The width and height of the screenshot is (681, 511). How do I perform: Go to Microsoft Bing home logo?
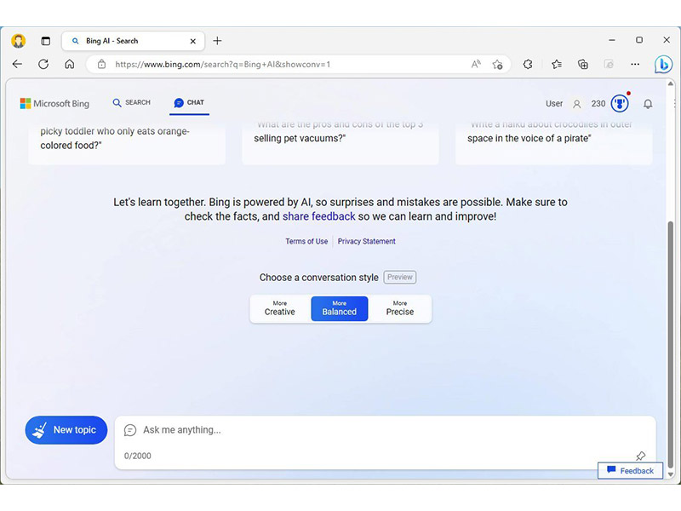point(54,103)
